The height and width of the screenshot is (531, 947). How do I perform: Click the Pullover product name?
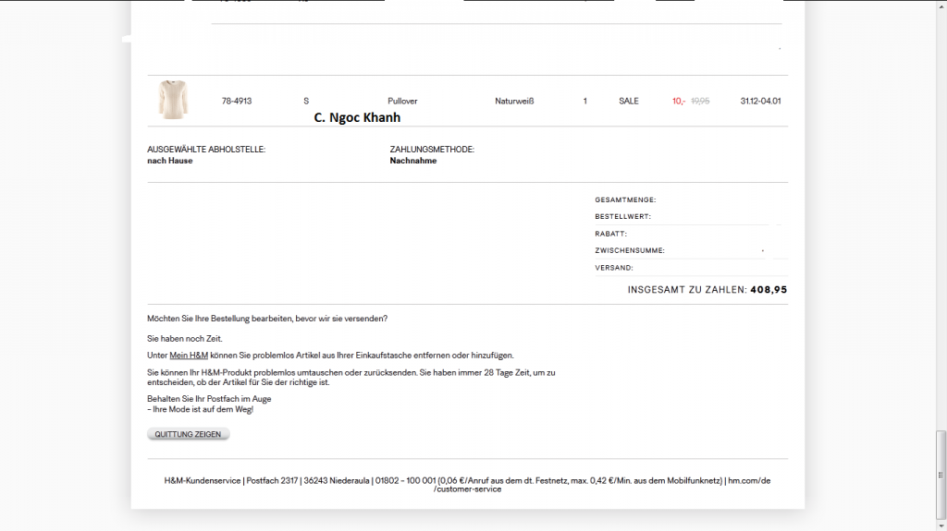tap(403, 101)
